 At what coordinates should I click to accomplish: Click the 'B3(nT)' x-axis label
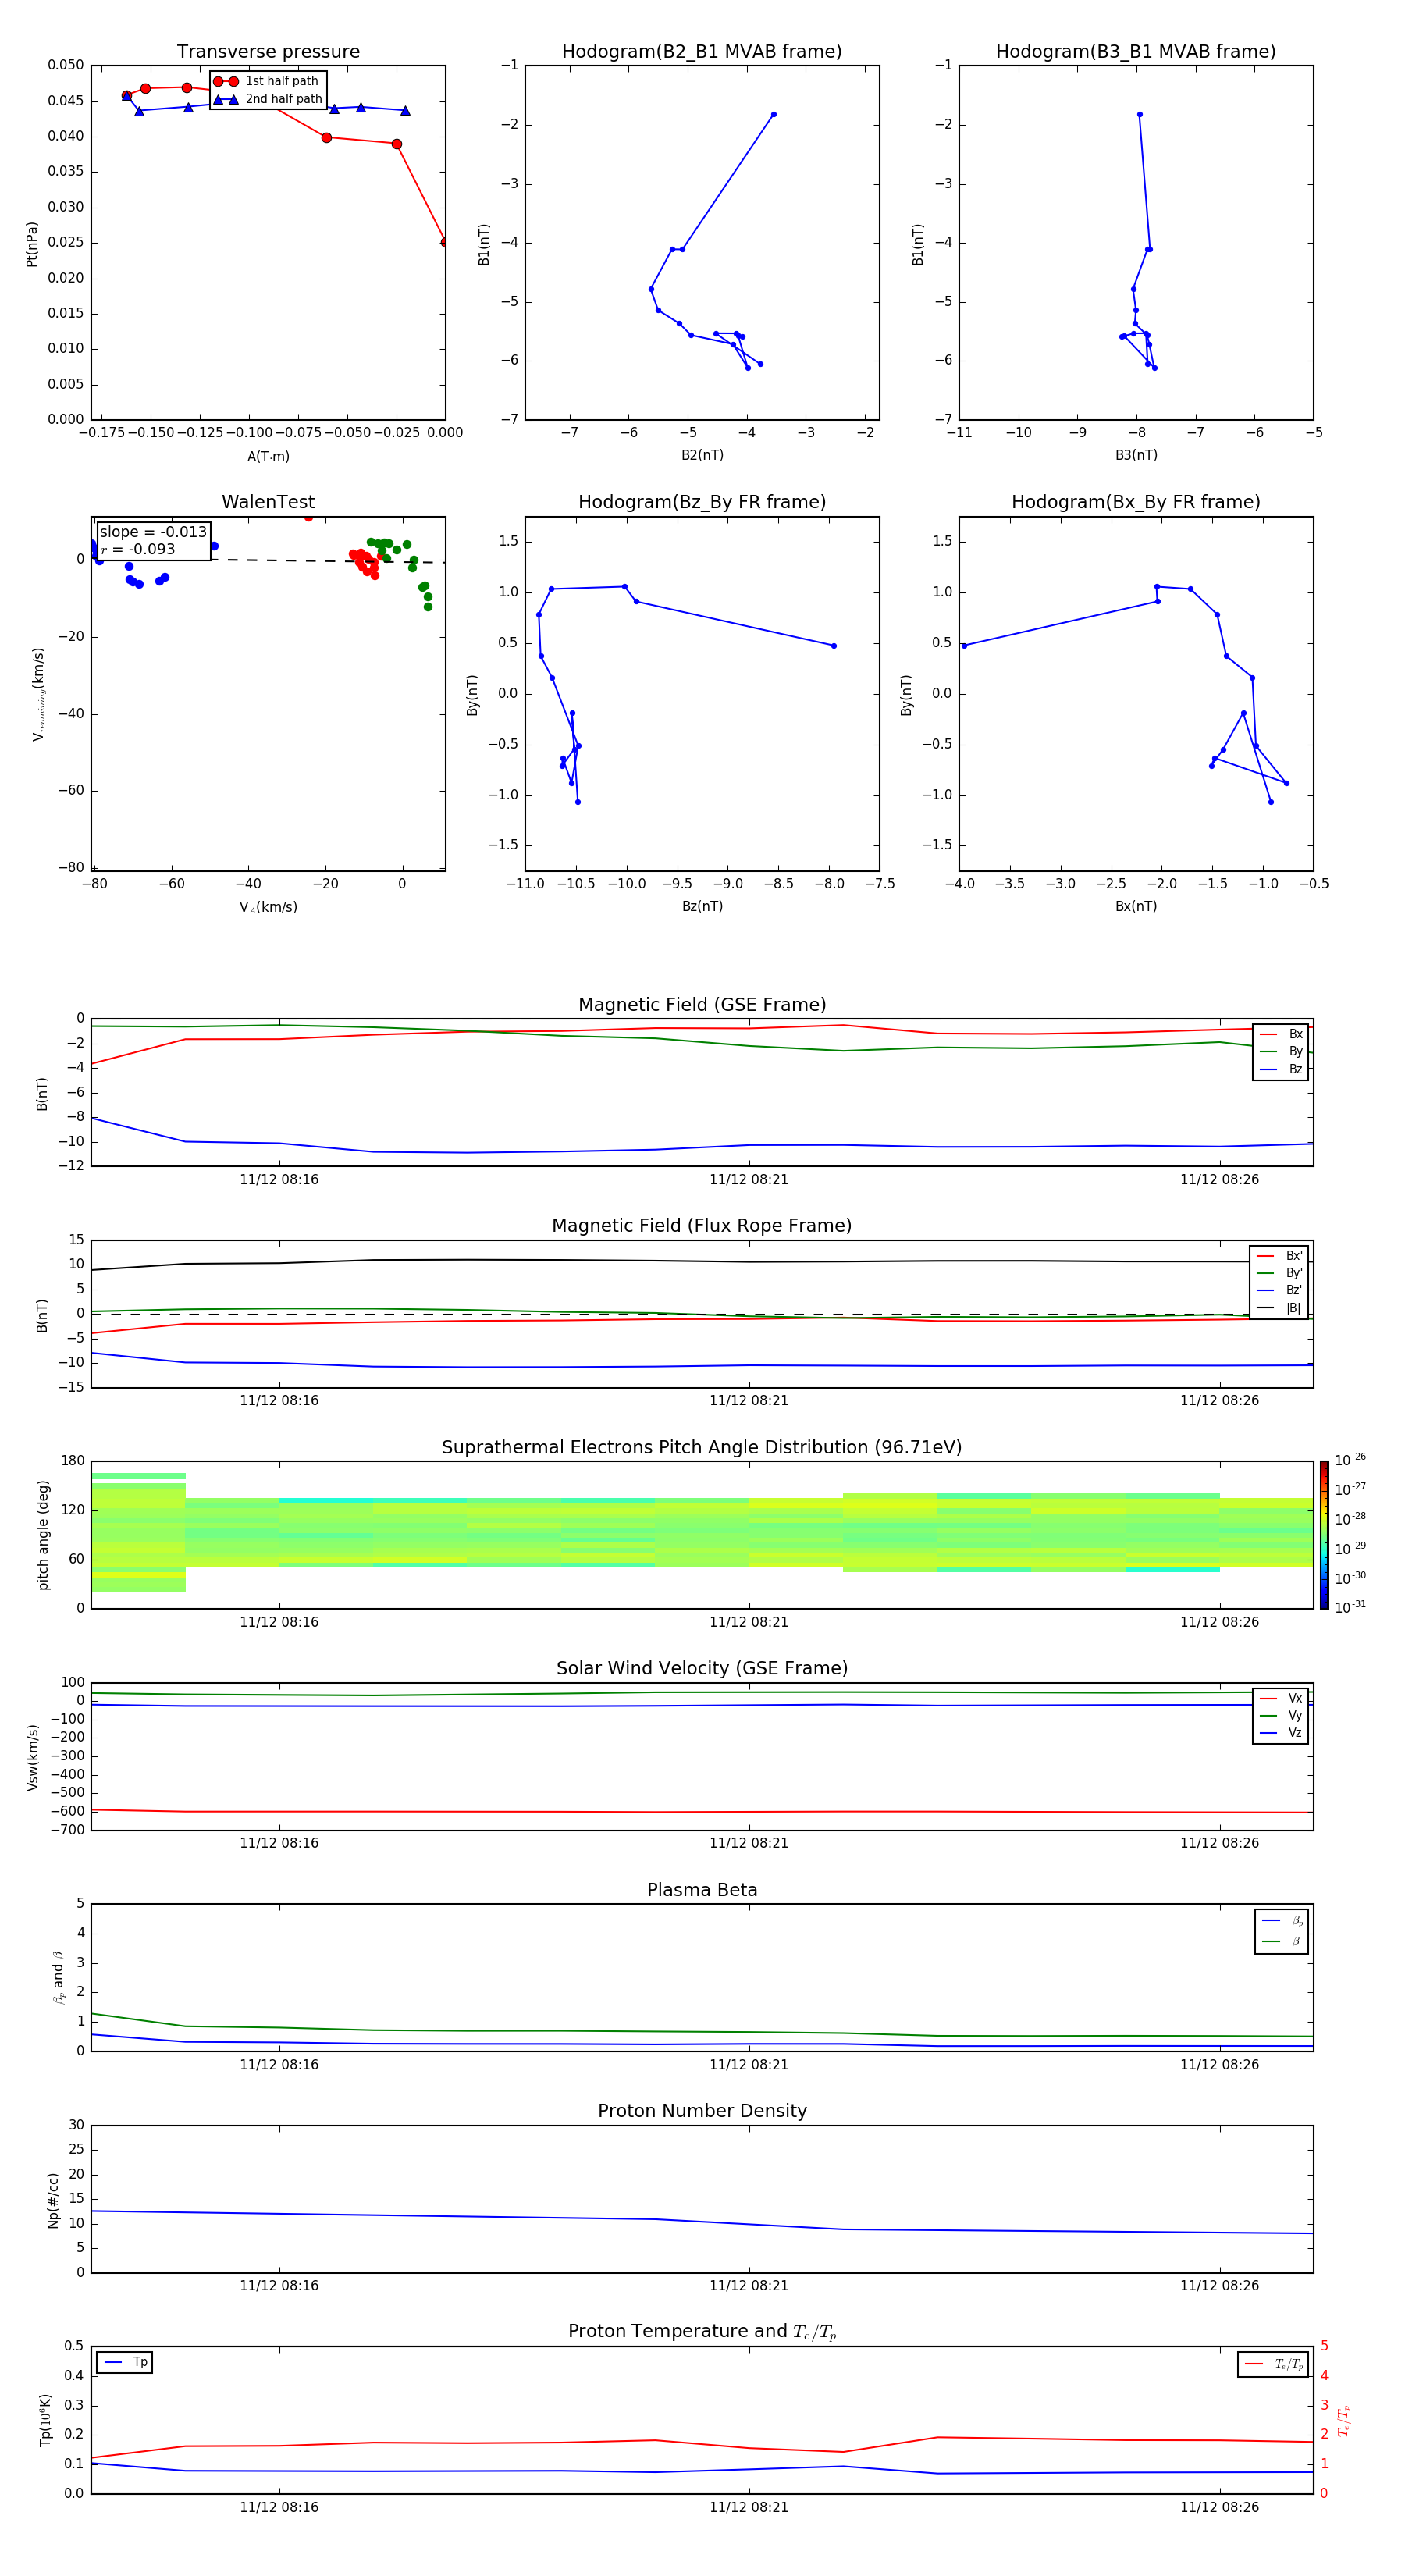pyautogui.click(x=1136, y=455)
